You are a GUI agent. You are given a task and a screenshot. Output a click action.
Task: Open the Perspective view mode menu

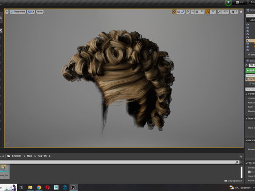[18, 12]
